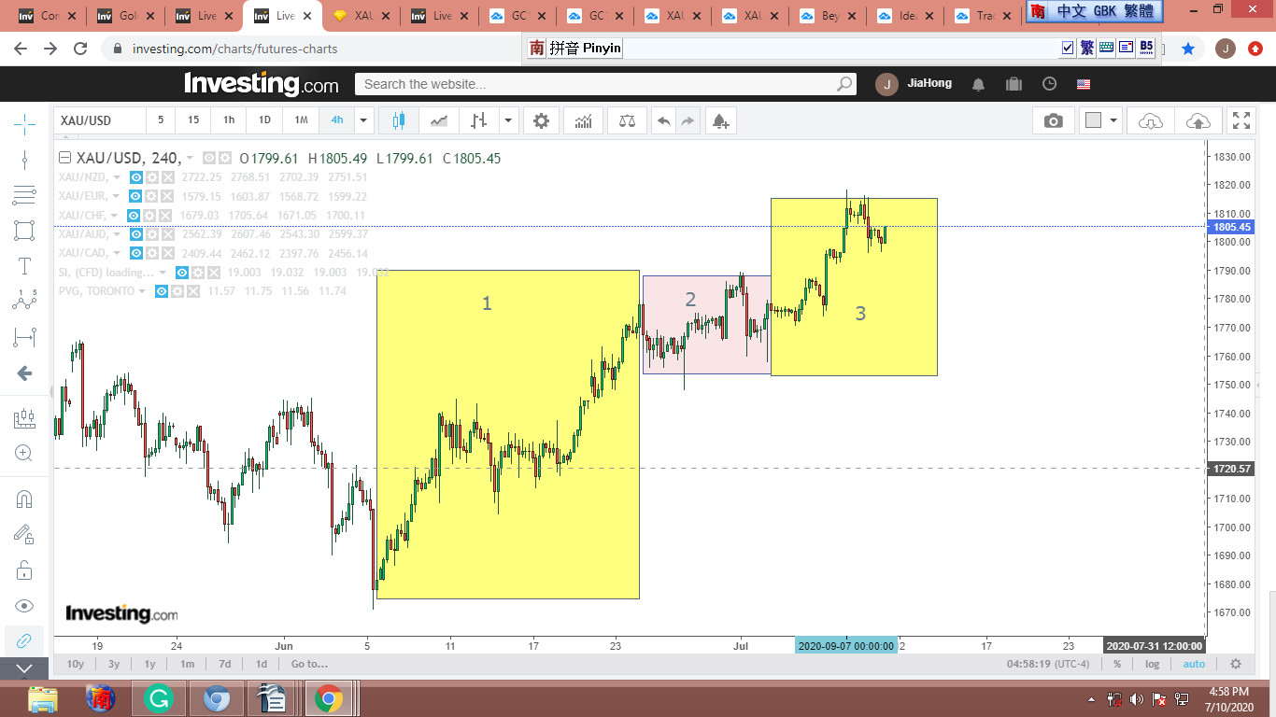The image size is (1276, 717).
Task: Toggle fullscreen chart mode
Action: pos(1241,120)
